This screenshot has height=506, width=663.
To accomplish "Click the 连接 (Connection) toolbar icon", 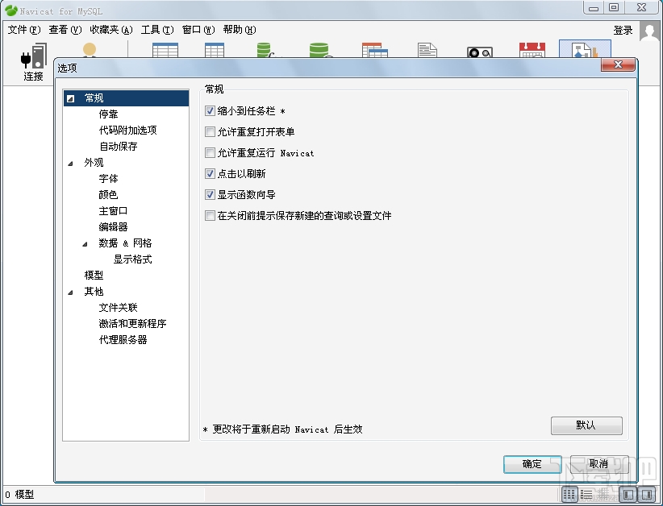I will click(x=33, y=56).
